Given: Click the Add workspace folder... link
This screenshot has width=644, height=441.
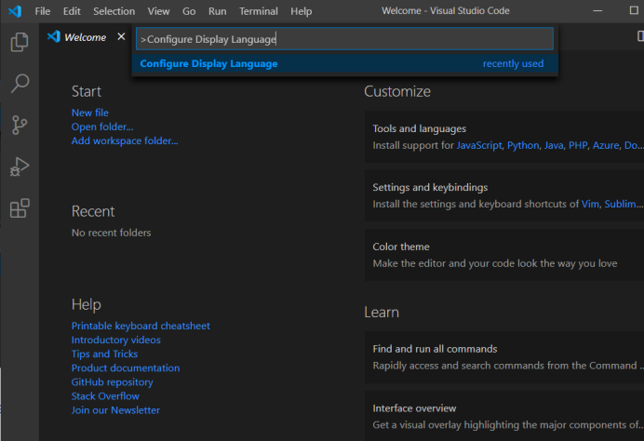Looking at the screenshot, I should click(x=125, y=140).
